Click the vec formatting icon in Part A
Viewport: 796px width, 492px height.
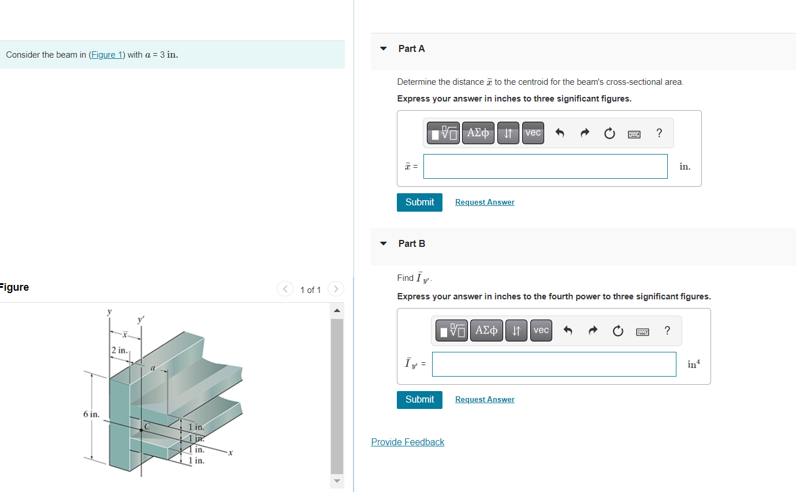tap(532, 133)
